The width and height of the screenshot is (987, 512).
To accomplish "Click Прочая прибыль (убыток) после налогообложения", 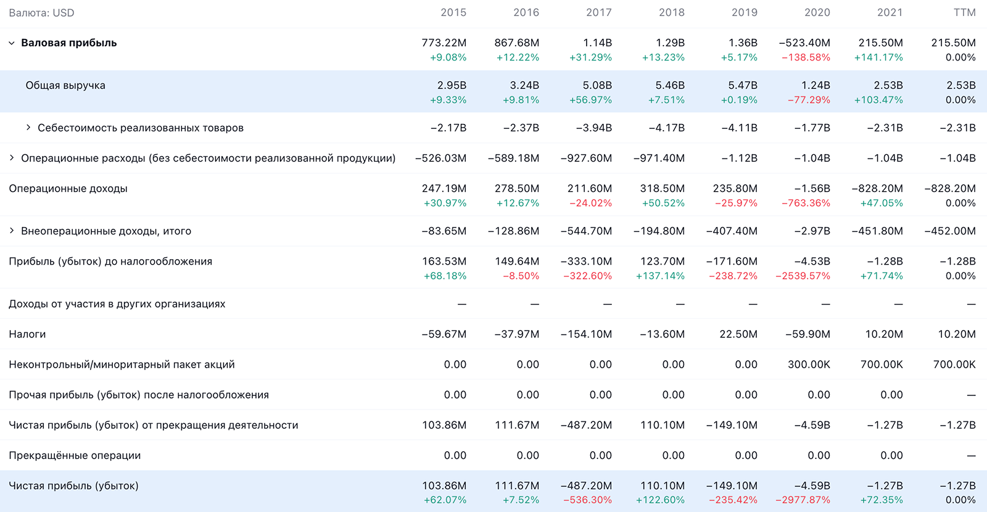I will (139, 395).
